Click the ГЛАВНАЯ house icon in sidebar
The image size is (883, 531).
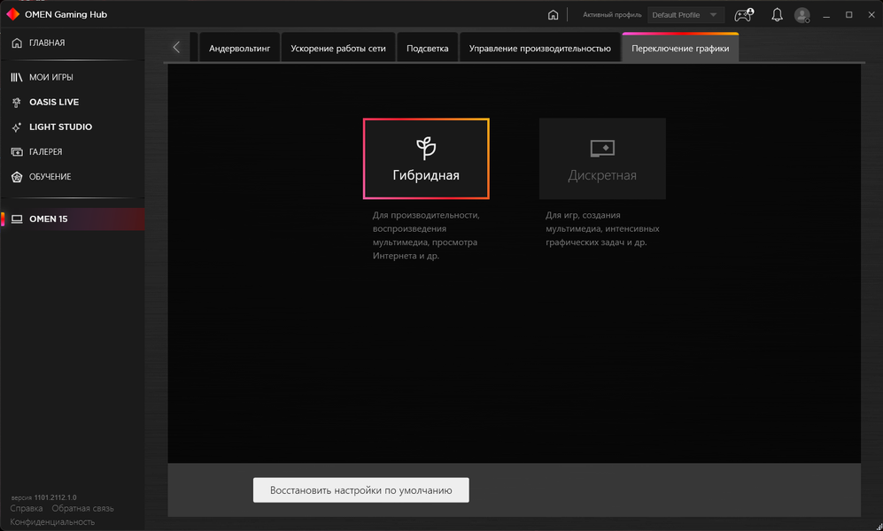click(x=17, y=42)
